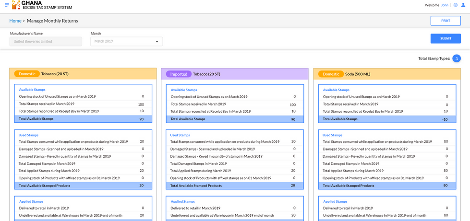Go to Home breadcrumb link
The height and width of the screenshot is (221, 470).
pos(15,21)
